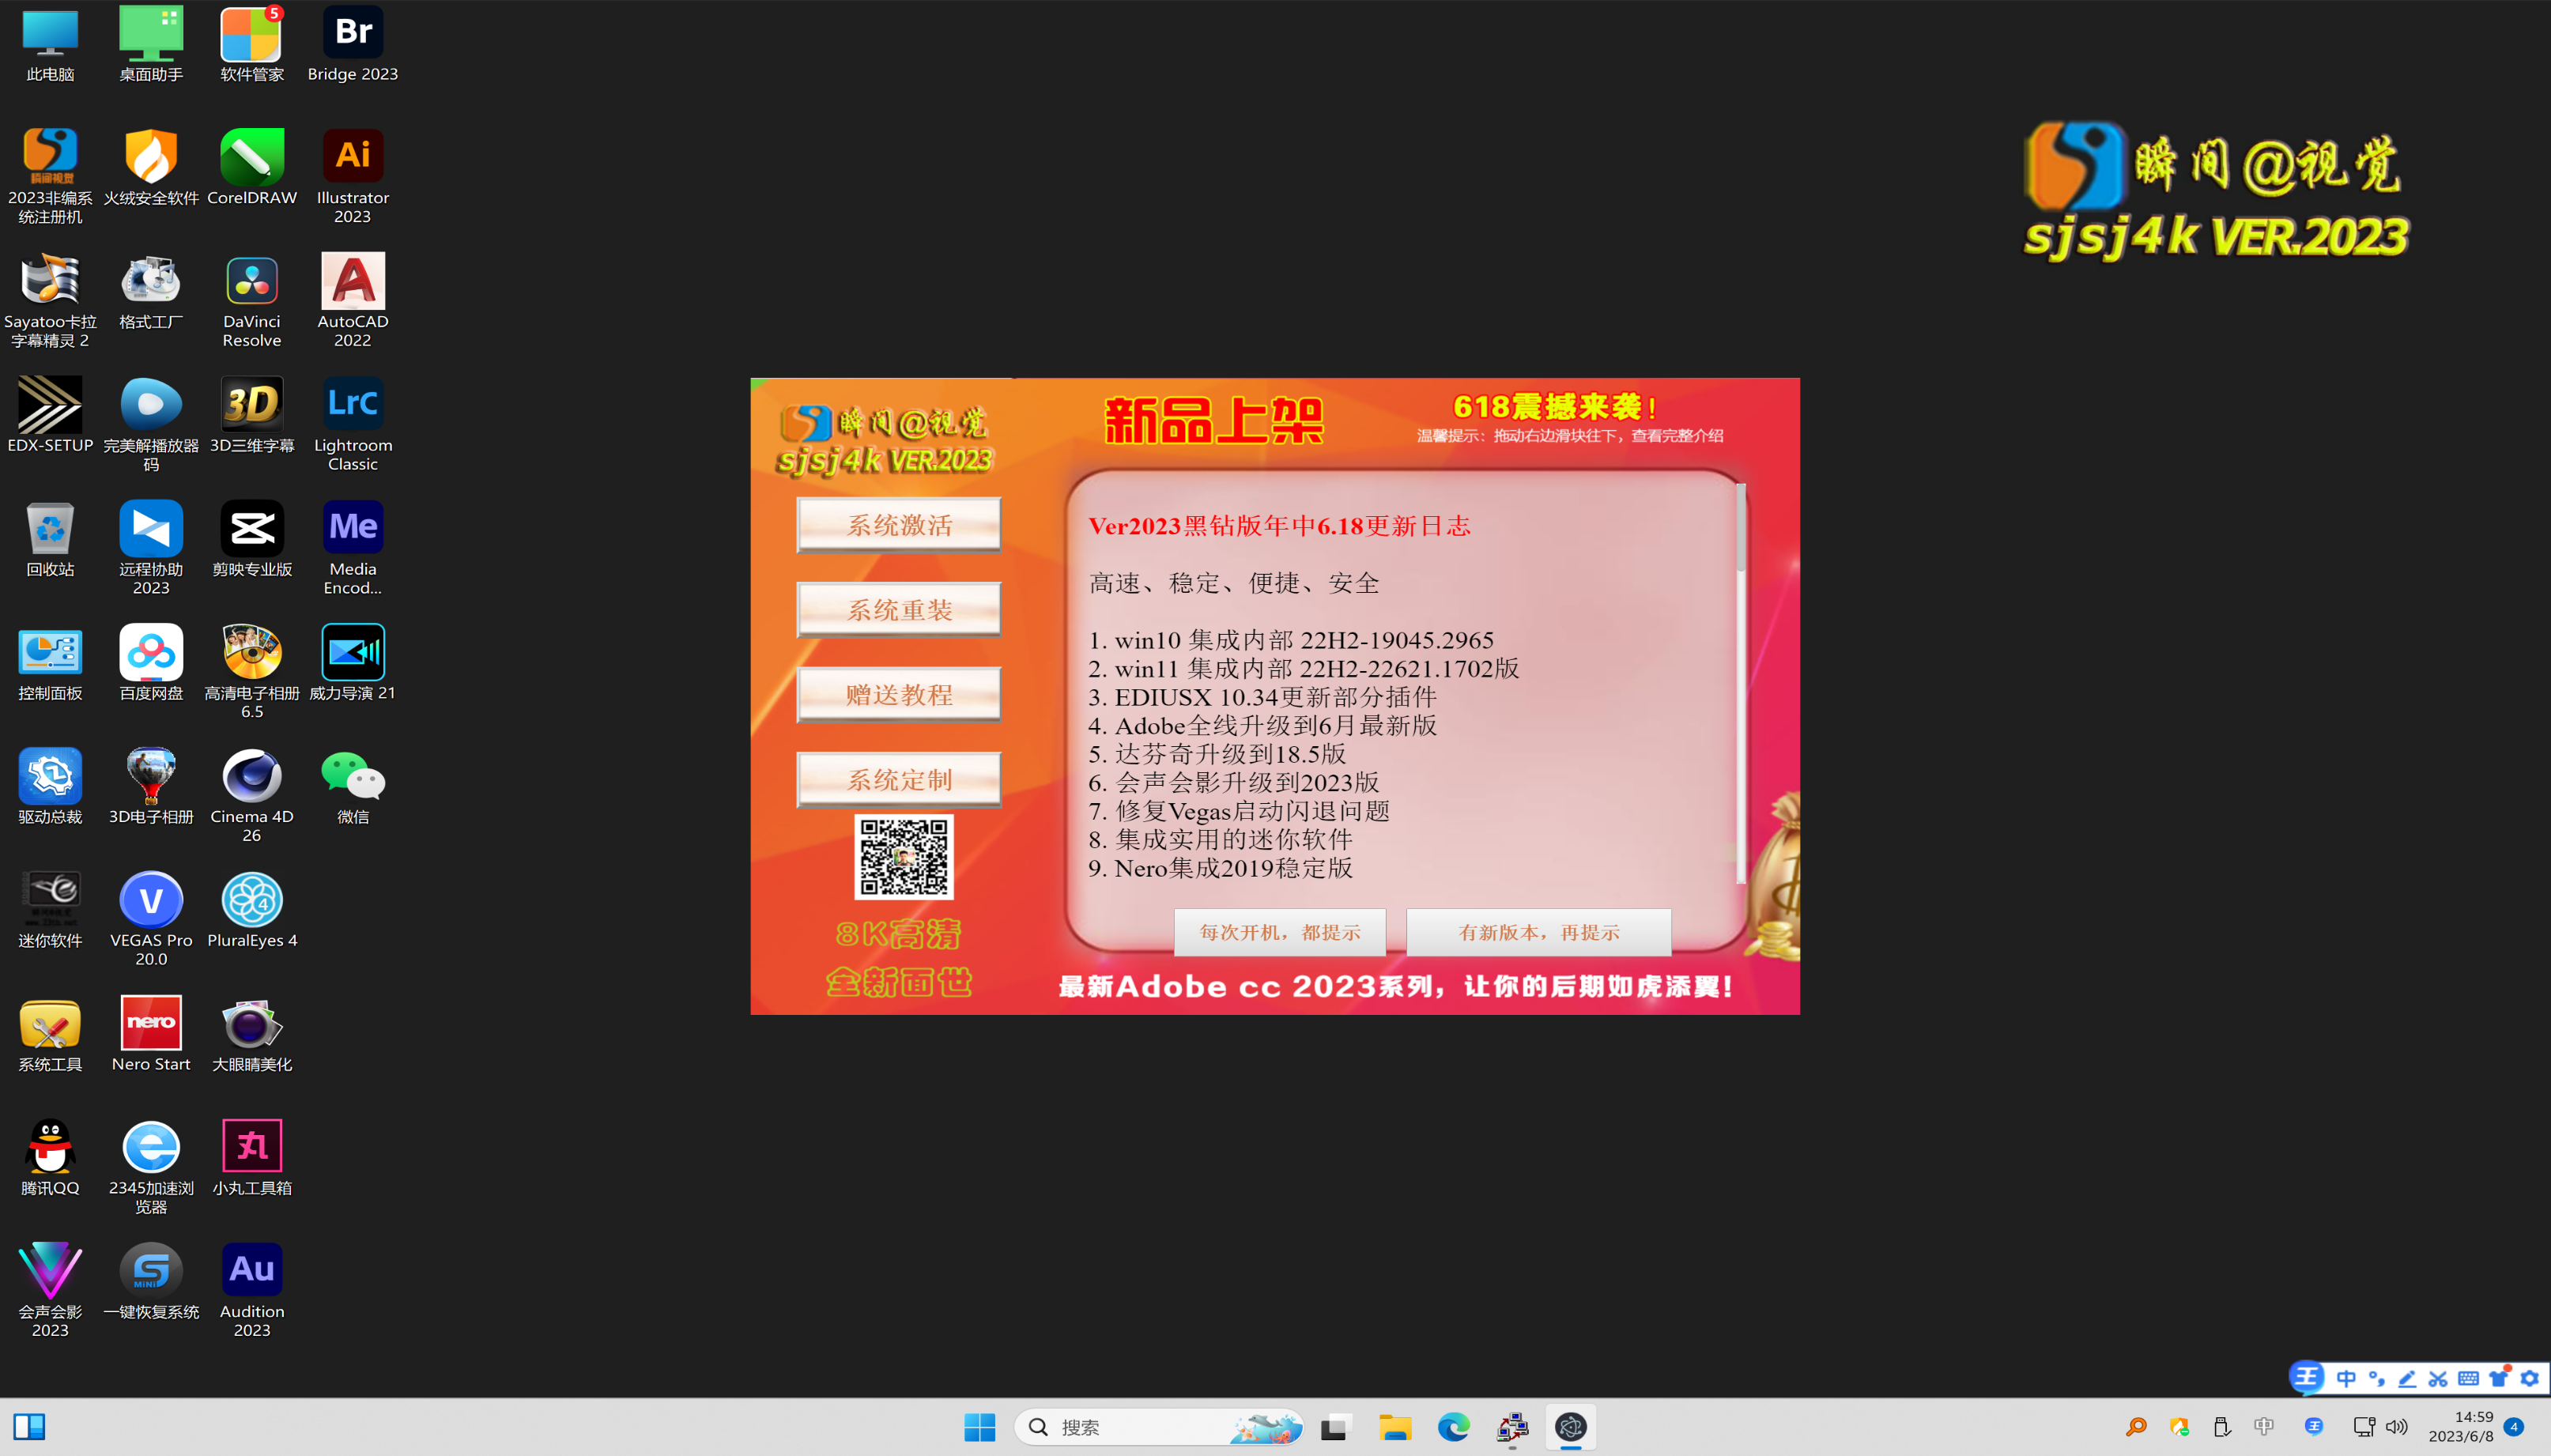Open 3D三维字幕 icon

[252, 415]
